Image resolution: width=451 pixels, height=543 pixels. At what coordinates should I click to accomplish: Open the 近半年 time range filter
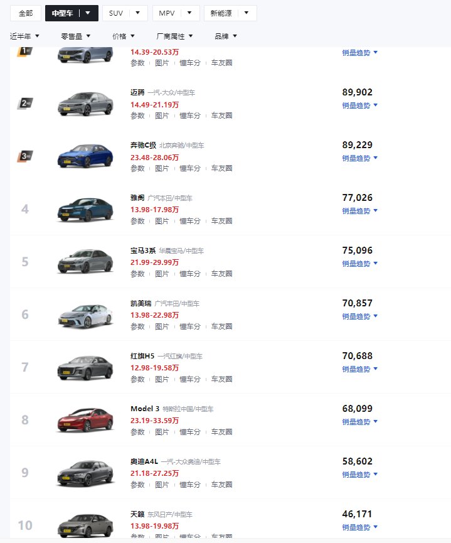[25, 36]
